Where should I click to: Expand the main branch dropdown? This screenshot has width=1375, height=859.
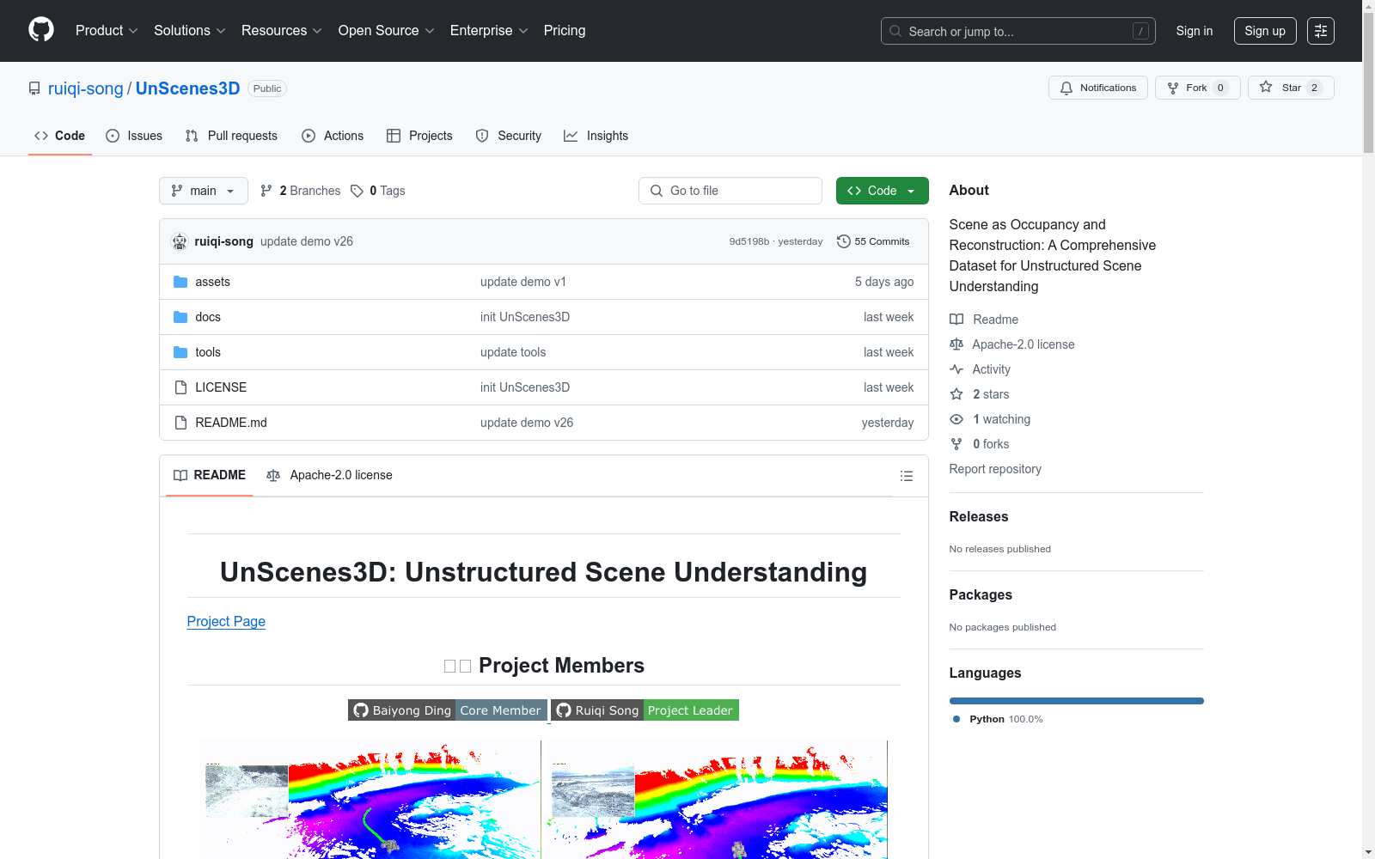pyautogui.click(x=204, y=191)
